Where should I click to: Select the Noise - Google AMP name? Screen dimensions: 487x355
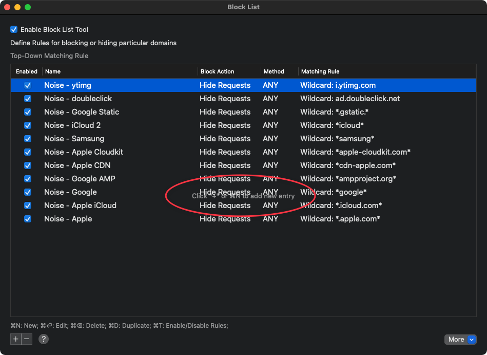click(80, 179)
